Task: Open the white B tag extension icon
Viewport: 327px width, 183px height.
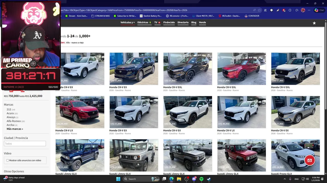Action: coord(272,10)
